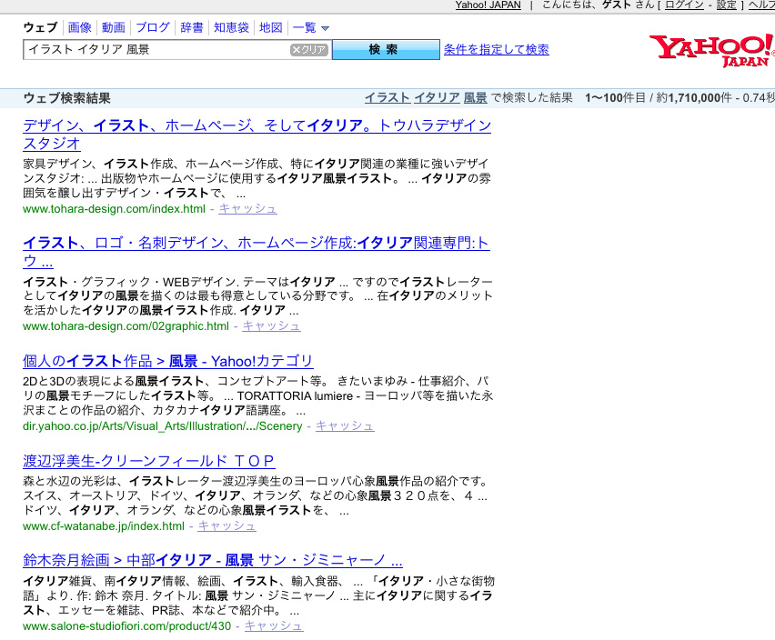Click ウェブ検索結果 heading text
This screenshot has height=640, width=775.
67,98
